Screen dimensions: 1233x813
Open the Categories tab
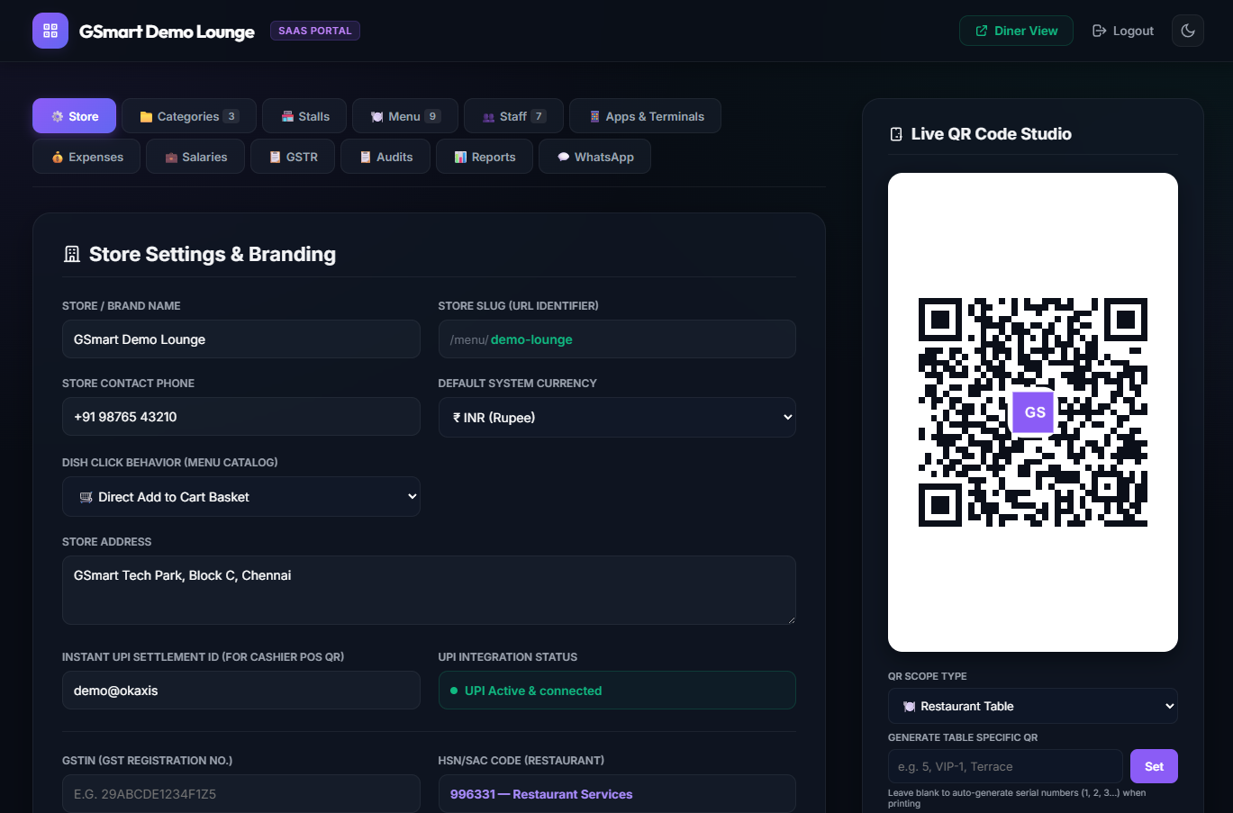pyautogui.click(x=189, y=116)
